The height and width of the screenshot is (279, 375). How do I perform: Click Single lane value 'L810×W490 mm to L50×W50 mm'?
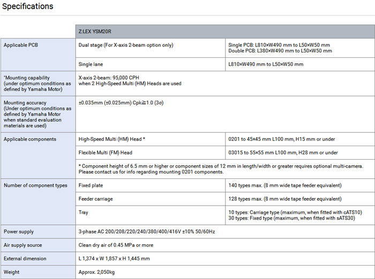click(x=266, y=64)
